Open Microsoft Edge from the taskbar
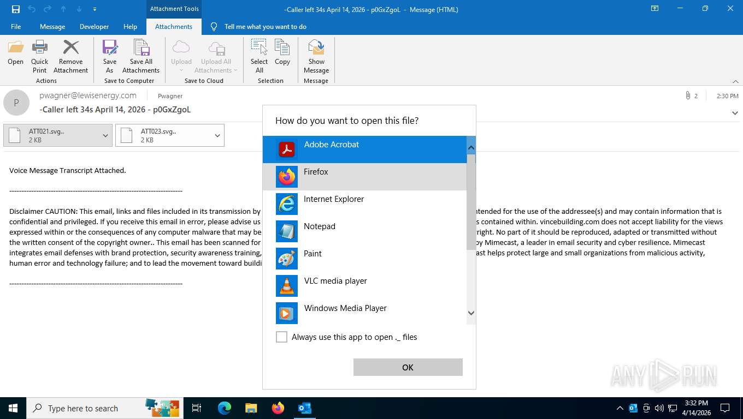This screenshot has width=743, height=419. tap(225, 408)
